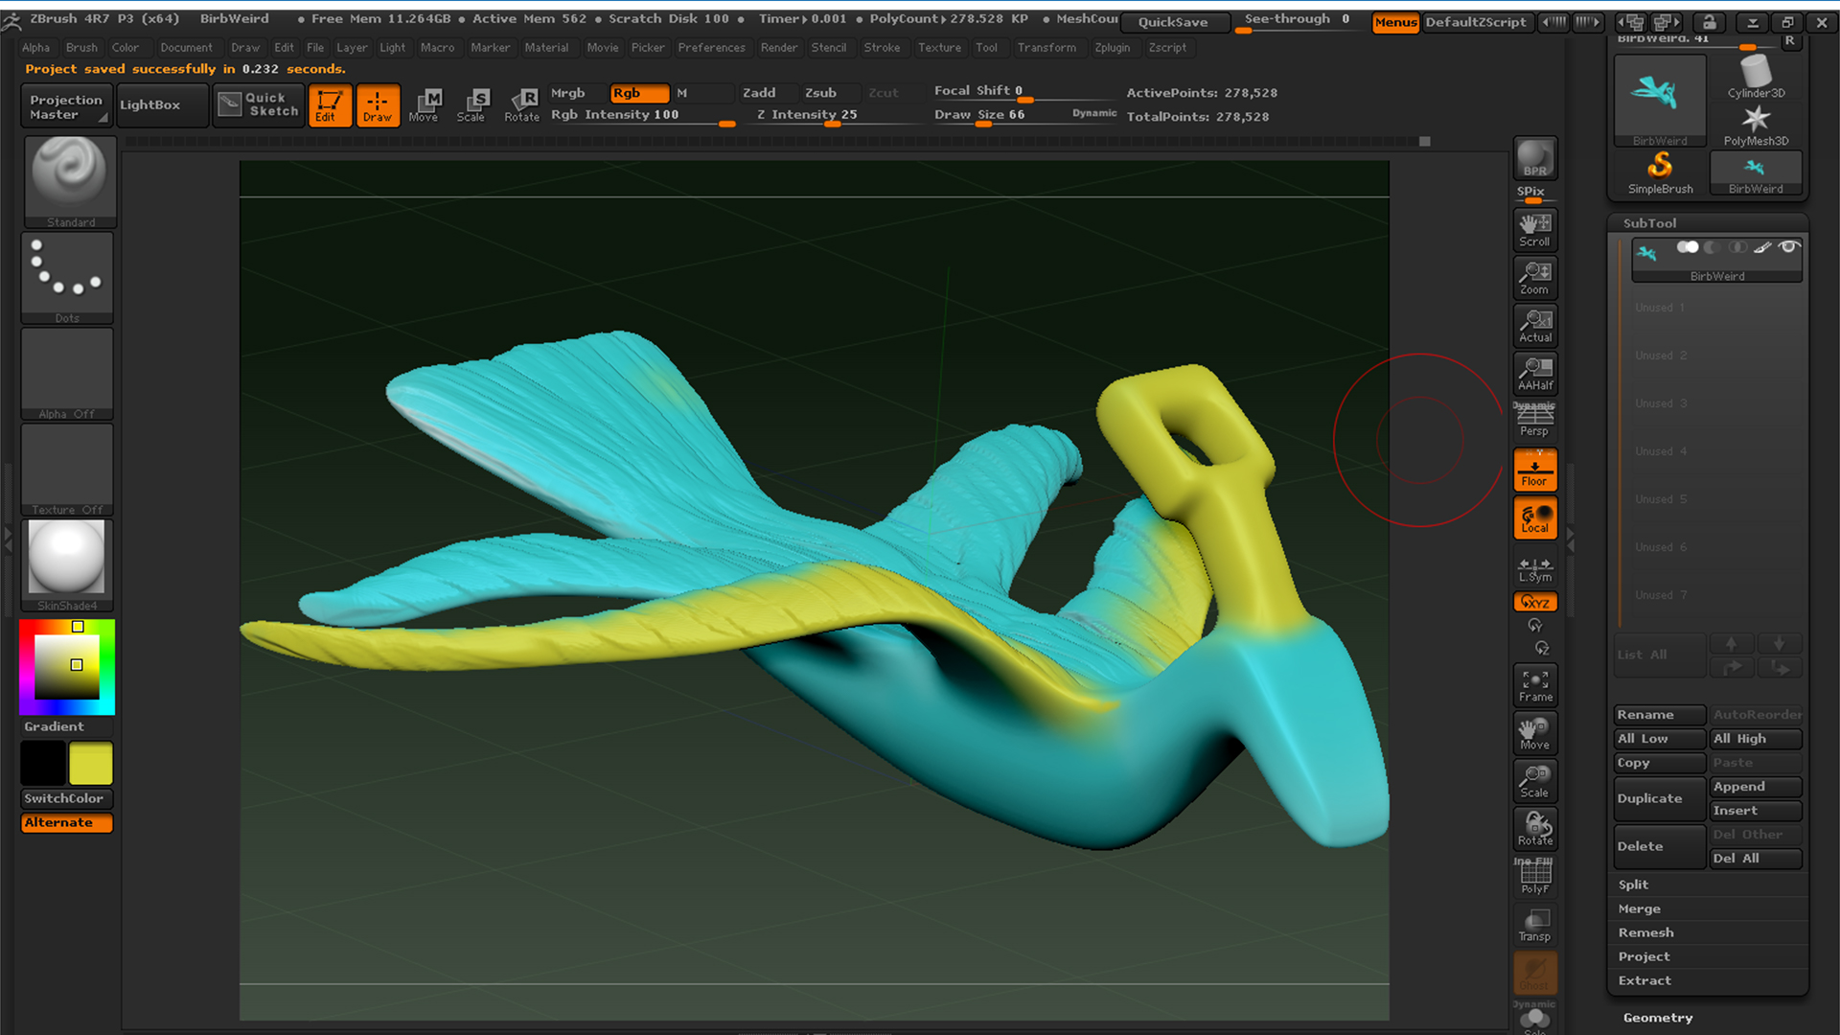This screenshot has width=1840, height=1035.
Task: Toggle the Floor grid
Action: coord(1535,470)
